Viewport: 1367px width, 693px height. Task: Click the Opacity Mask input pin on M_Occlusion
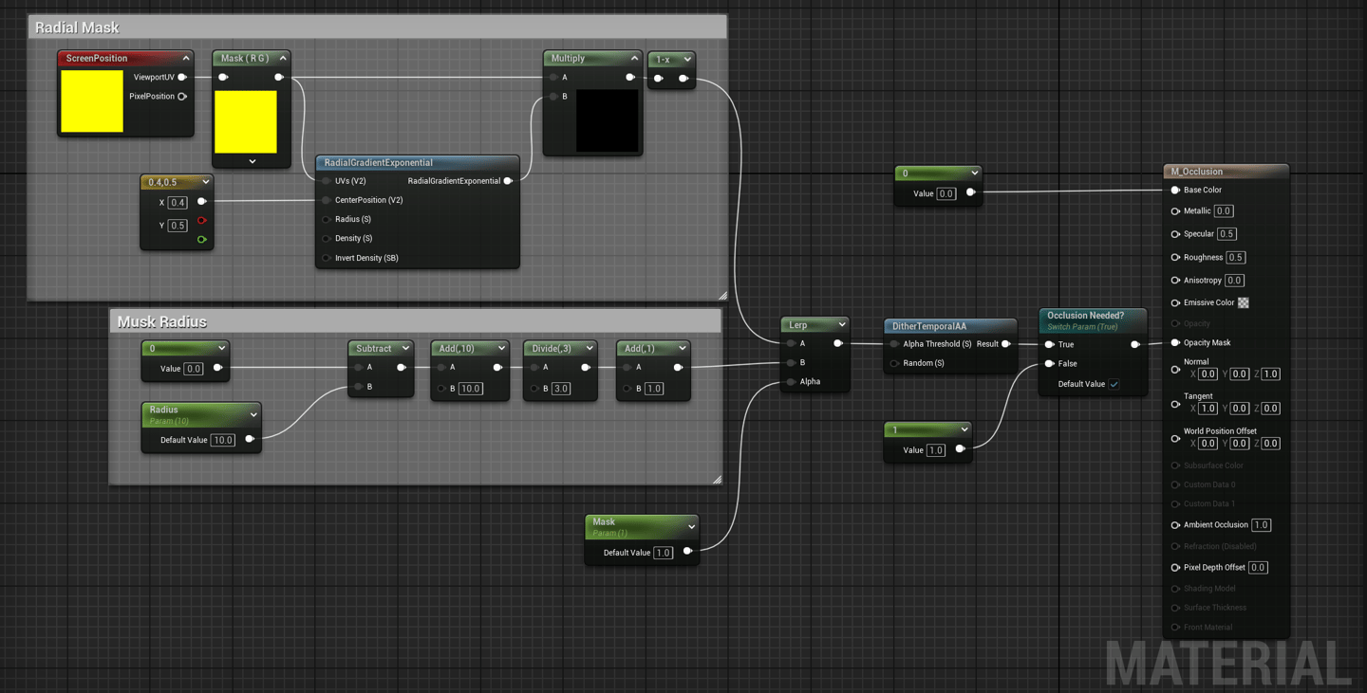coord(1175,342)
